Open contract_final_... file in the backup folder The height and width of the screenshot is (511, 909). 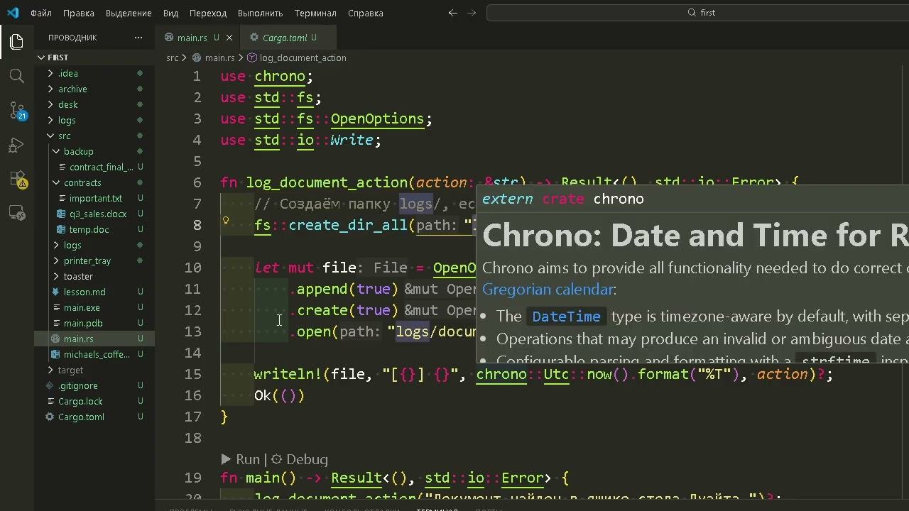(101, 167)
